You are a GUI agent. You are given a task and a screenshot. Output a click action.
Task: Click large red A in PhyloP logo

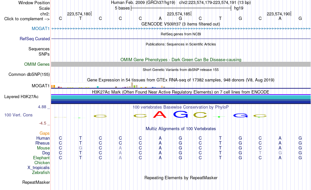pyautogui.click(x=160, y=114)
